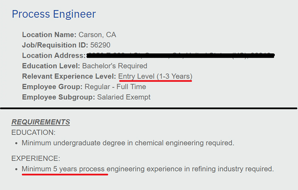Click the undergraduate degree requirement line

click(128, 143)
